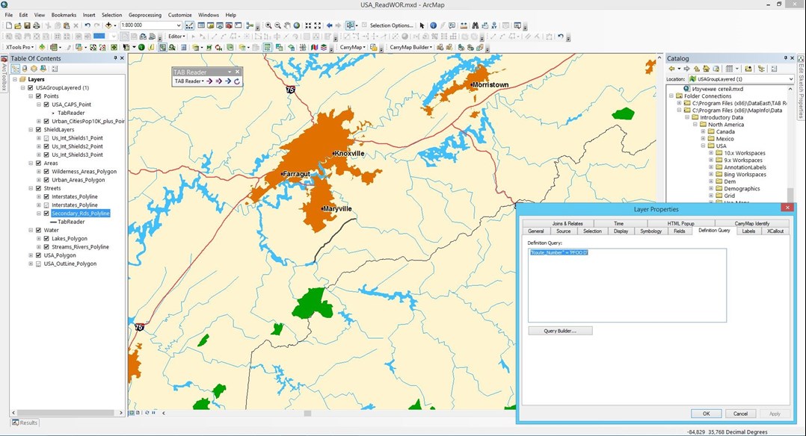806x436 pixels.
Task: Click inside the Definition Query text box
Action: [x=627, y=285]
